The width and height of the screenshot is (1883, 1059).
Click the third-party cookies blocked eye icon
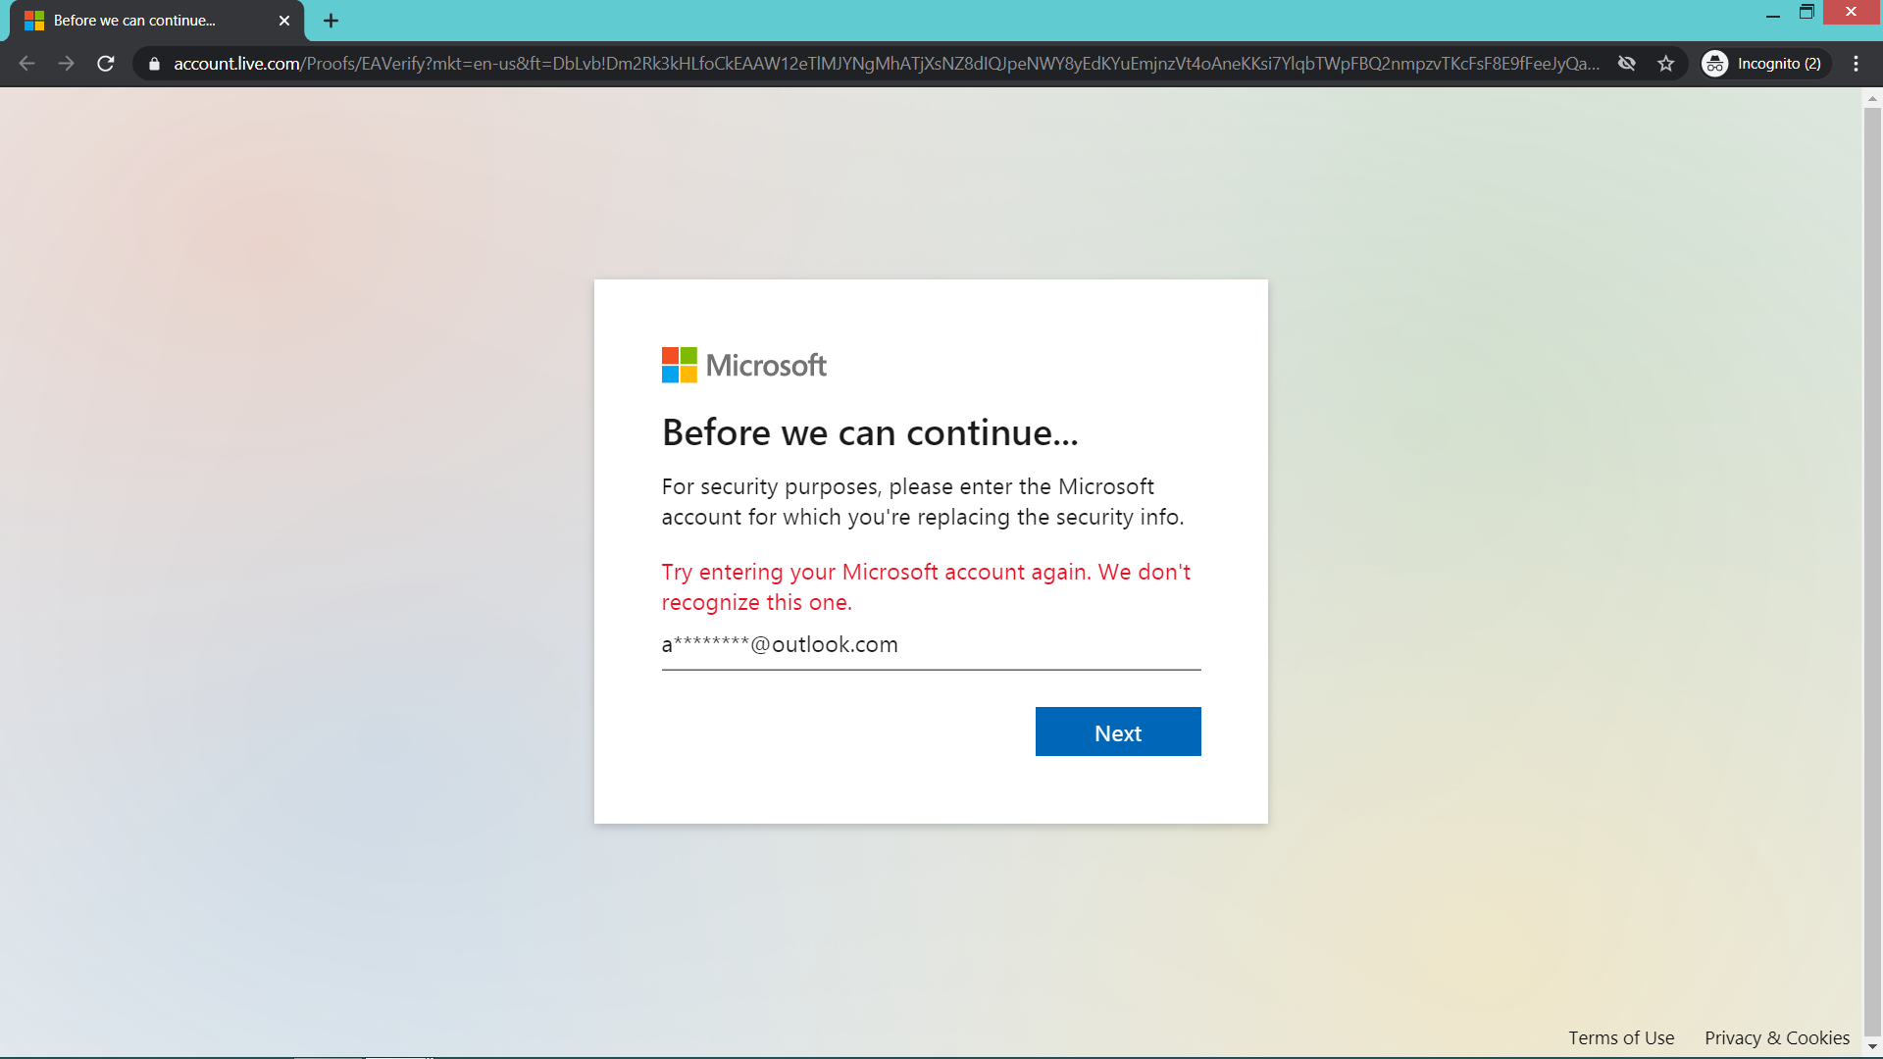(1627, 64)
